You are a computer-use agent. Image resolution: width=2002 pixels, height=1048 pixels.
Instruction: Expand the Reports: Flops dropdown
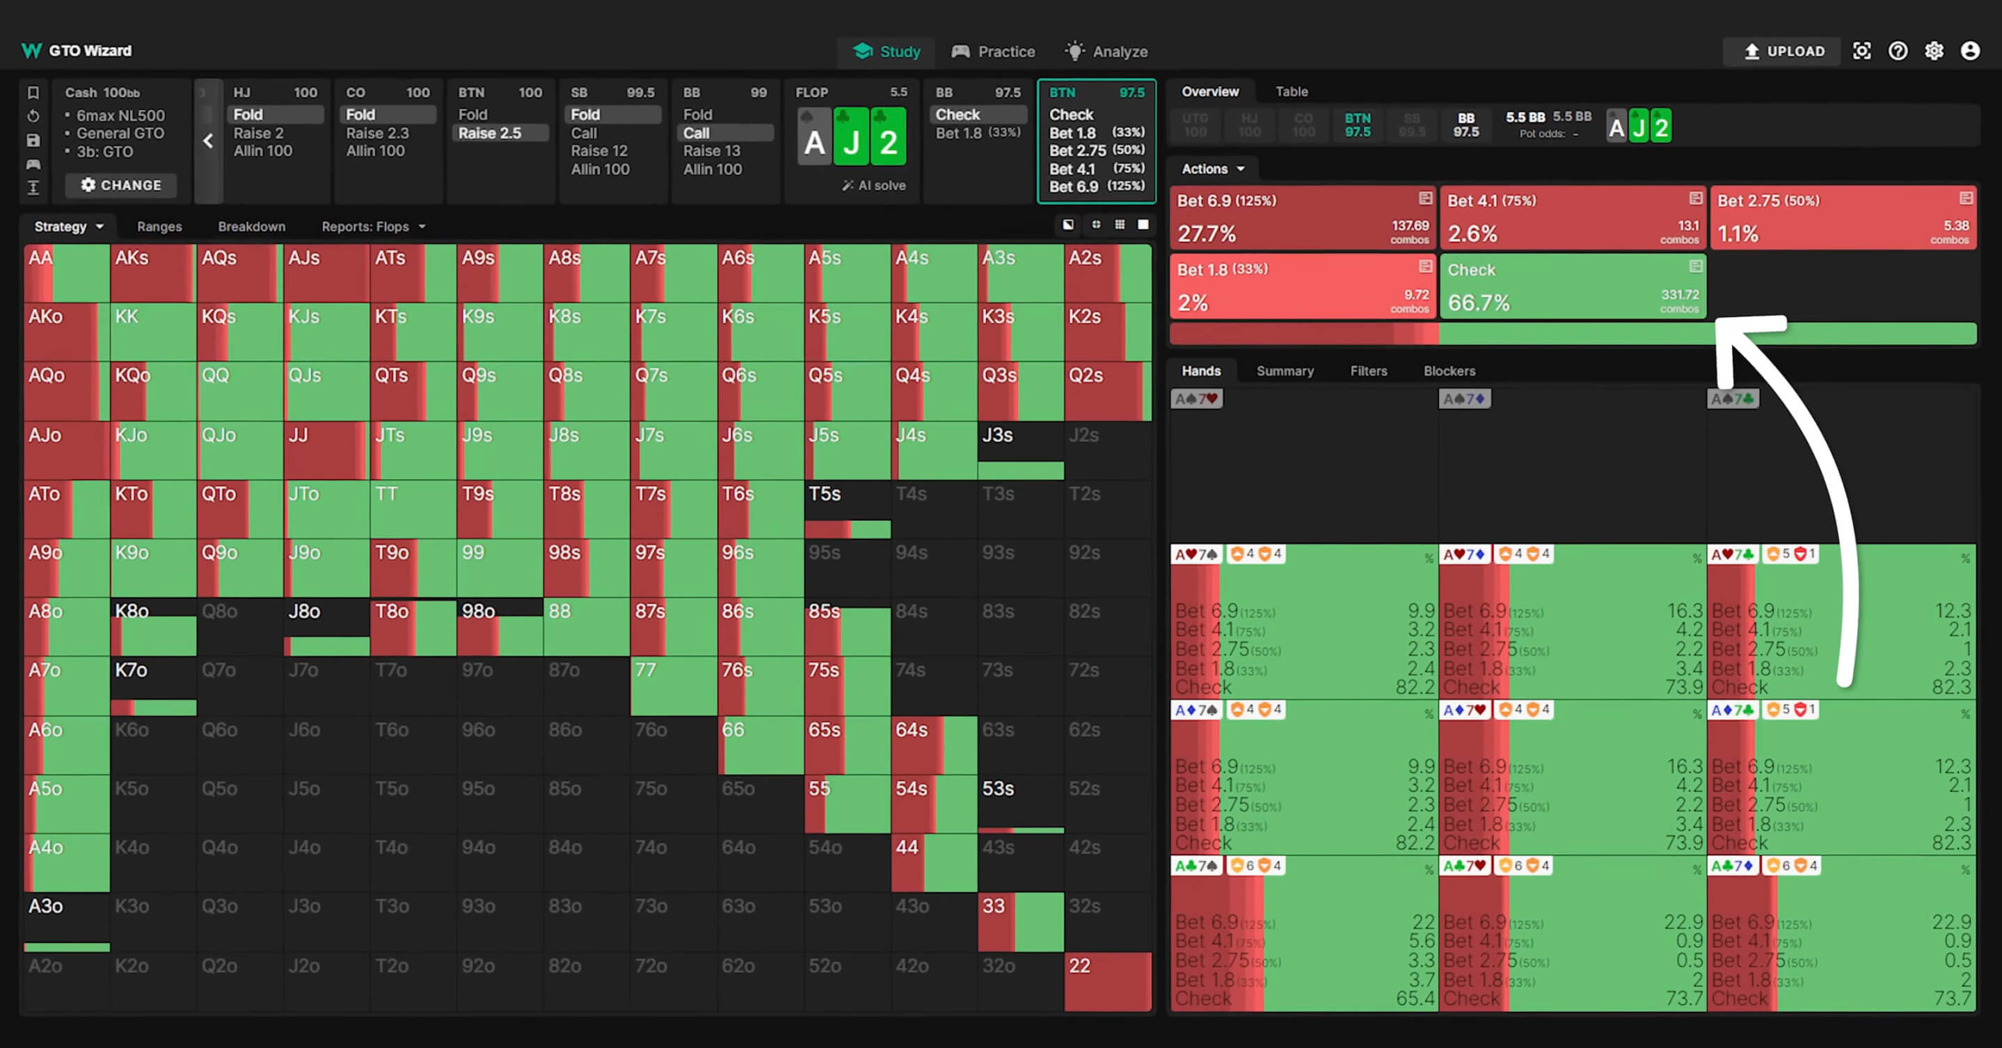click(x=373, y=227)
